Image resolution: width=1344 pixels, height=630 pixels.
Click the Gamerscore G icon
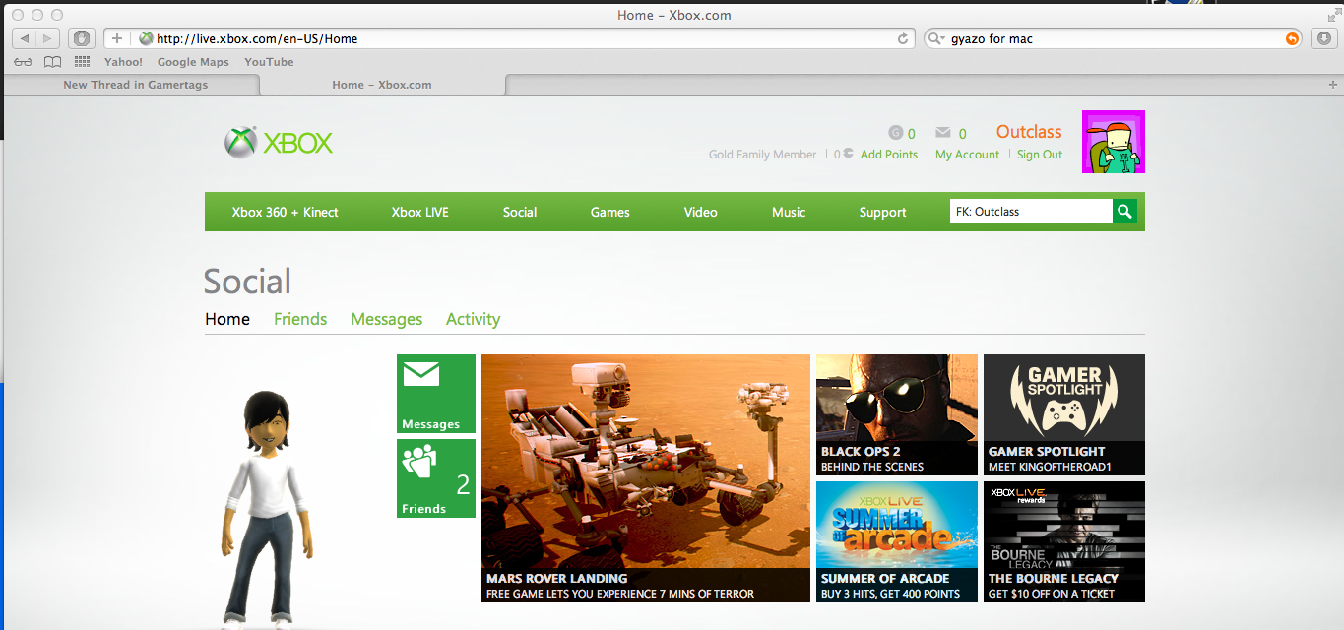point(895,133)
